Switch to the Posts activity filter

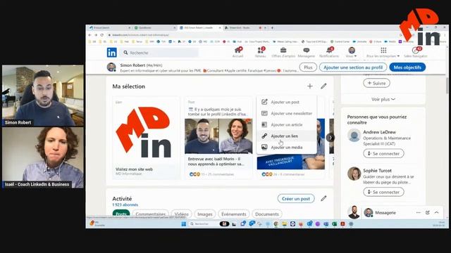121,214
